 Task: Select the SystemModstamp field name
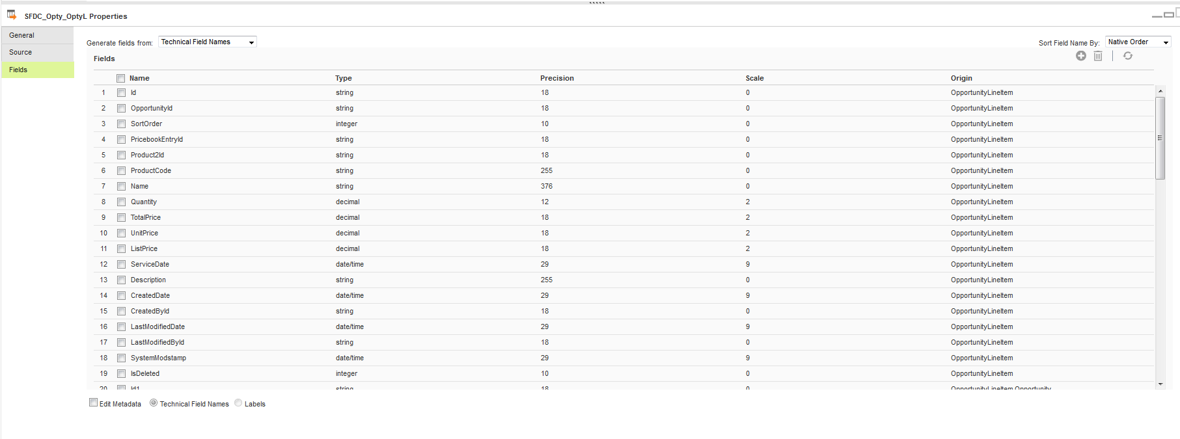coord(158,358)
